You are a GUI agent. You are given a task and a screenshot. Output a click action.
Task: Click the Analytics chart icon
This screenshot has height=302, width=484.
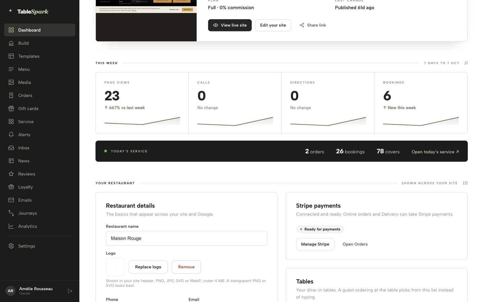[11, 226]
